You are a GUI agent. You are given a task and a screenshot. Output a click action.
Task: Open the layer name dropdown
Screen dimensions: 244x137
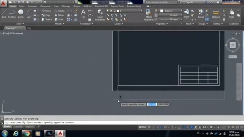click(124, 11)
